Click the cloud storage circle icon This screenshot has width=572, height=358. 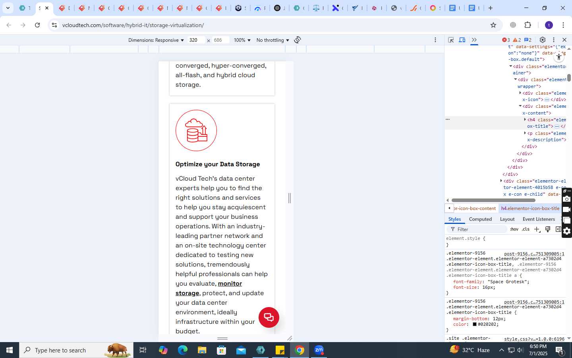pos(196,130)
